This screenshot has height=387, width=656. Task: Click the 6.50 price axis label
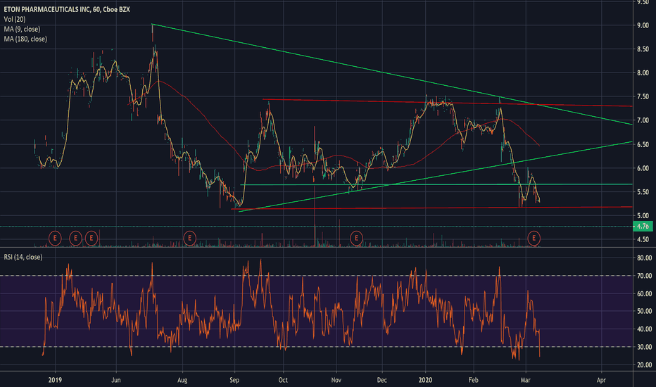643,144
